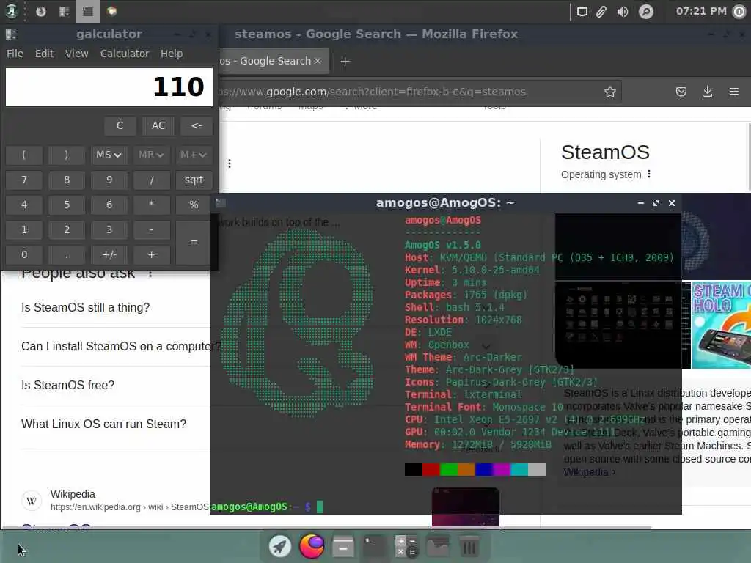The height and width of the screenshot is (563, 751).
Task: Click the multiply * calculator button
Action: point(151,205)
